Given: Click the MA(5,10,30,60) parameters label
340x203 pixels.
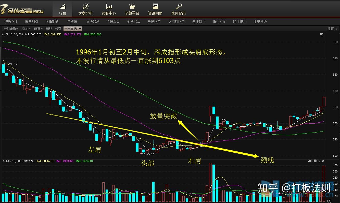Looking at the screenshot, I should (x=12, y=34).
